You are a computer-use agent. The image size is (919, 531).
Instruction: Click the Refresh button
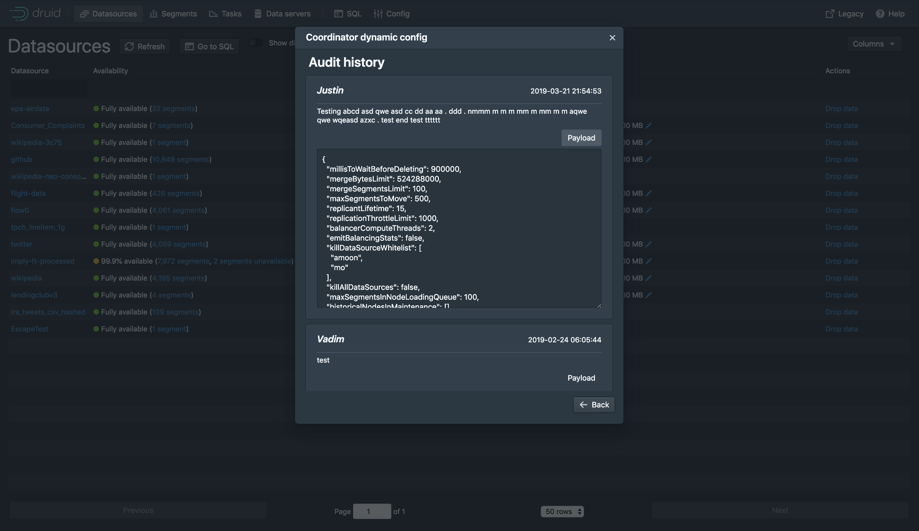click(x=145, y=47)
